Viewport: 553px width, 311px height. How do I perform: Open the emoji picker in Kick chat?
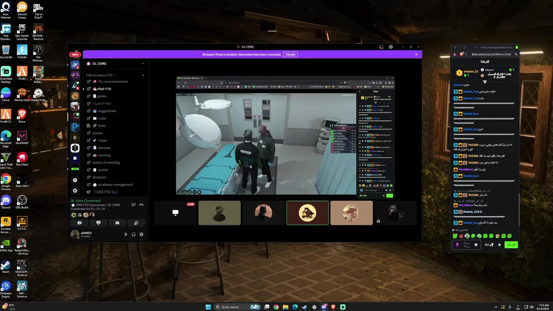pyautogui.click(x=476, y=245)
